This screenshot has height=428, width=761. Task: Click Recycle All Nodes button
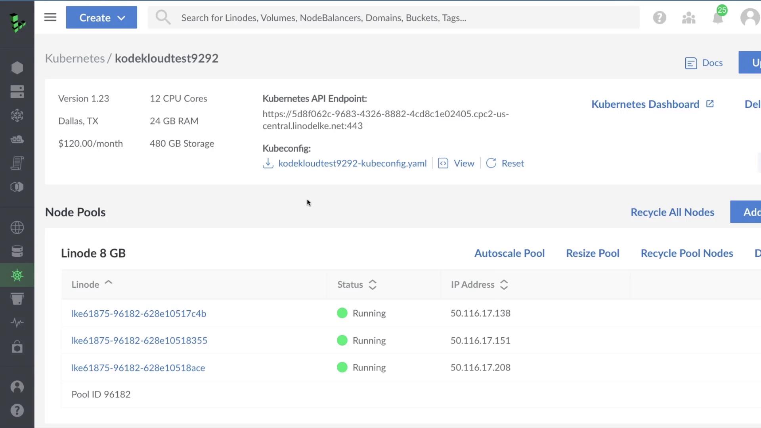pos(672,212)
